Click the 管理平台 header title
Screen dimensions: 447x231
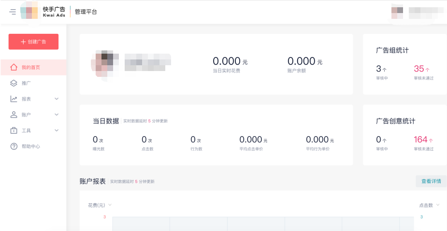86,12
